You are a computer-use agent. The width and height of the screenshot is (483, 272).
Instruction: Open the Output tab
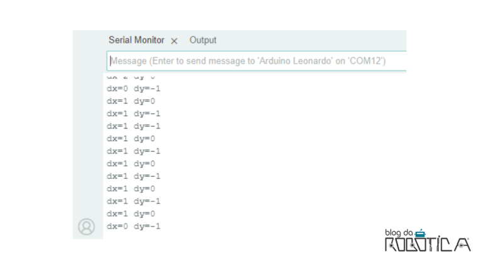point(203,40)
